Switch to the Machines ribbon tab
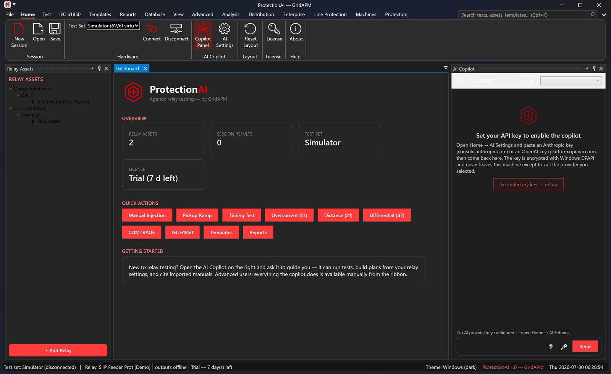Viewport: 611px width, 374px height. (x=366, y=14)
